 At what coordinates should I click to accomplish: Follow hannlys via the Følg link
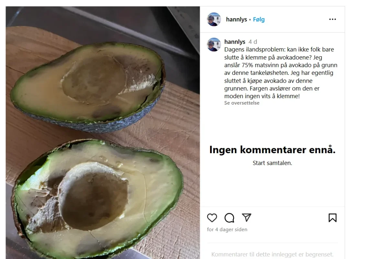click(259, 19)
